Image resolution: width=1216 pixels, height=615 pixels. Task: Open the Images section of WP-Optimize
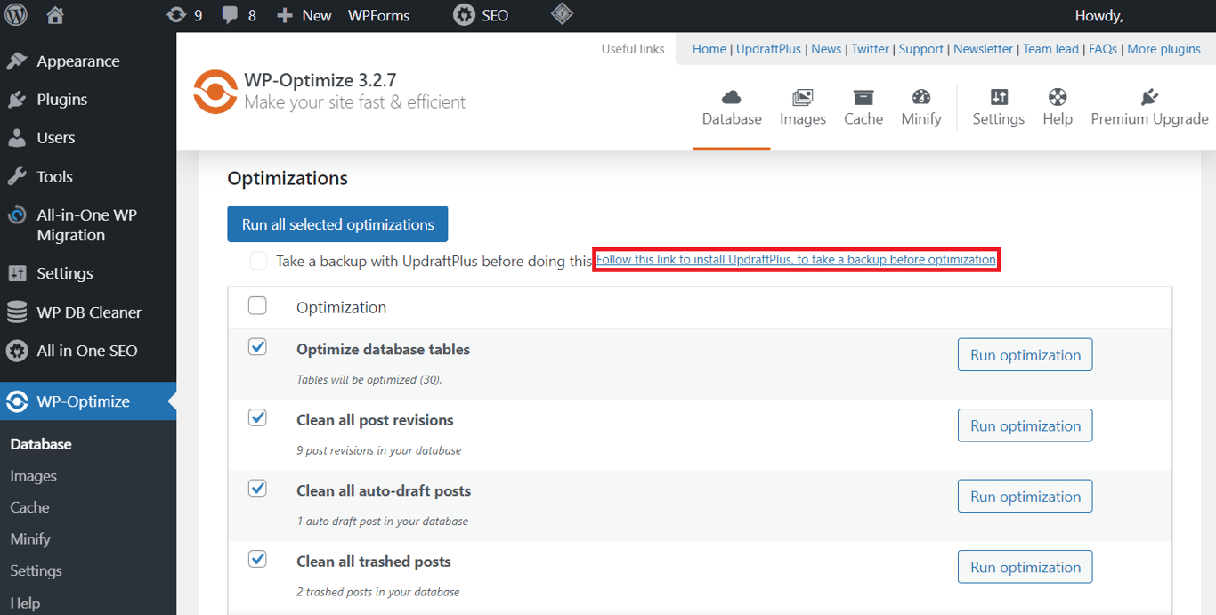802,107
